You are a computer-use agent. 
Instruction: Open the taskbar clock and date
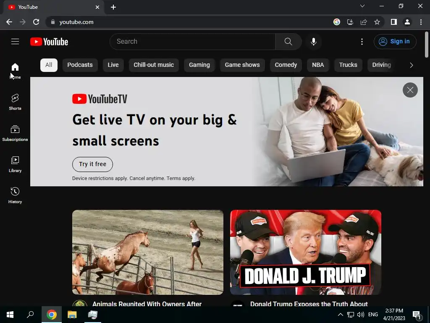[394, 315]
